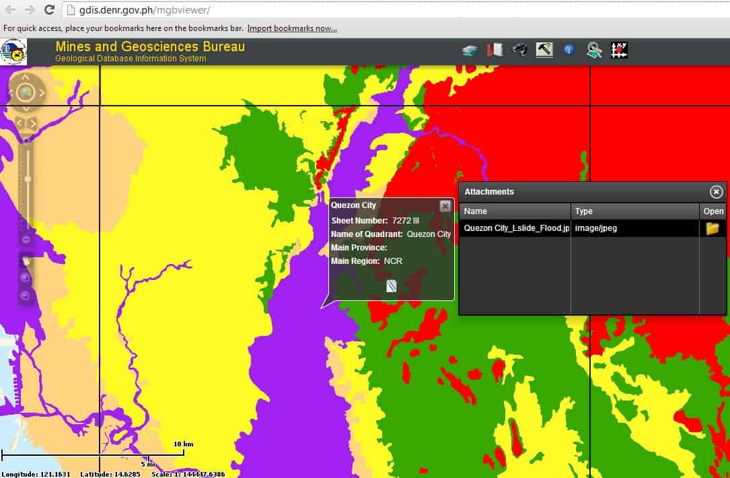This screenshot has width=730, height=478.
Task: Click Import bookmarks now link
Action: tap(292, 28)
